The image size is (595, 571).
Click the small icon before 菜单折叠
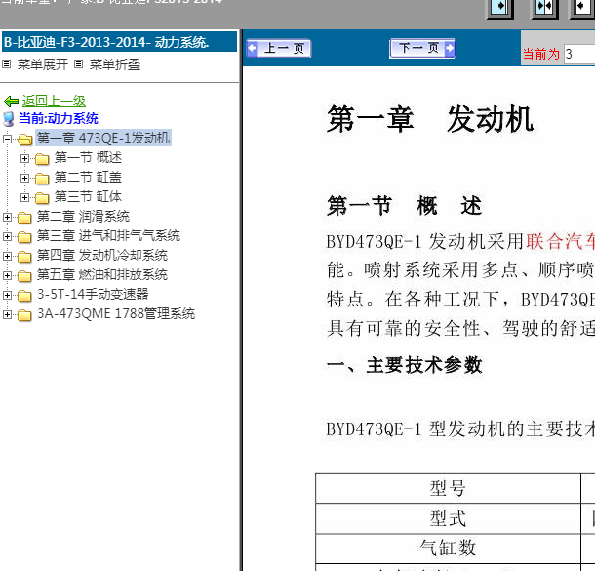tap(78, 64)
